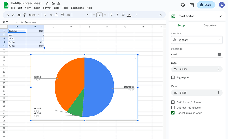Open more number formats 123

pos(68,15)
